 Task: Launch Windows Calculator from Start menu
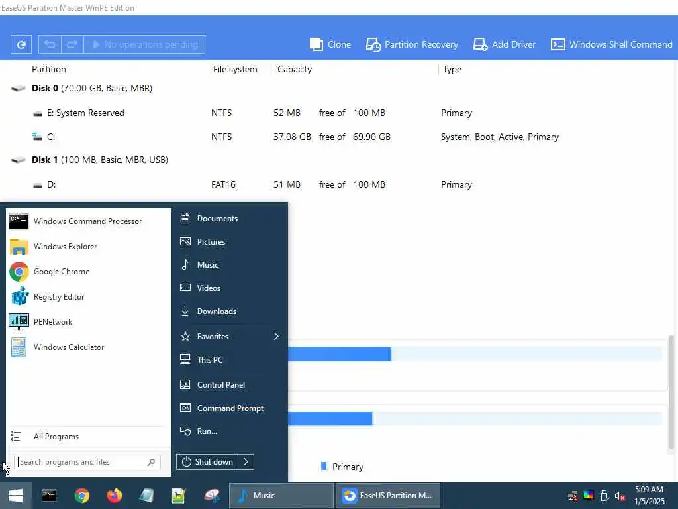click(x=88, y=347)
